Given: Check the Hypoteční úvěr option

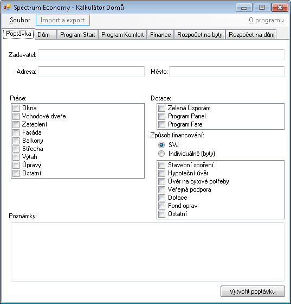Looking at the screenshot, I should click(x=161, y=173).
